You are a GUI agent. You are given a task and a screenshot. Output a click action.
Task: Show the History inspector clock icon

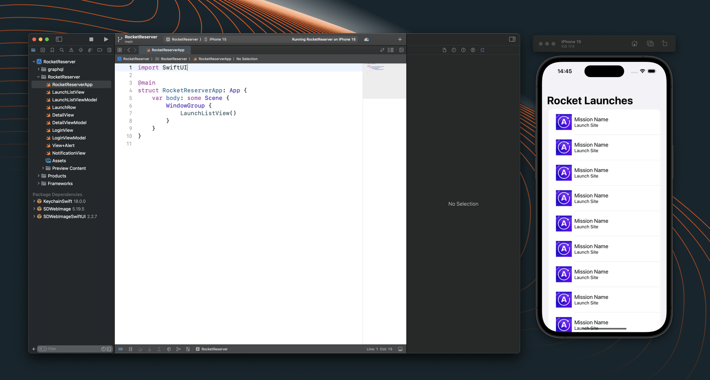(454, 50)
